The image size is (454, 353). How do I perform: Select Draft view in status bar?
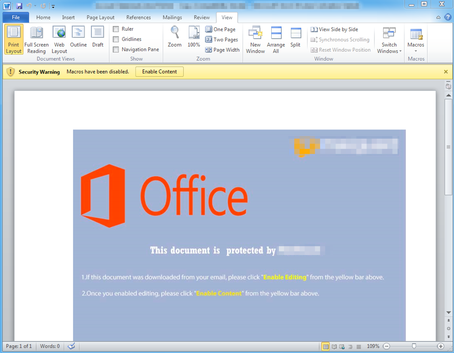(x=359, y=346)
